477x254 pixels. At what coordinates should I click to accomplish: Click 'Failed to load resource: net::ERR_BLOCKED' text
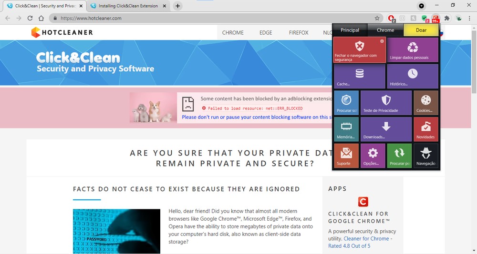pos(255,108)
